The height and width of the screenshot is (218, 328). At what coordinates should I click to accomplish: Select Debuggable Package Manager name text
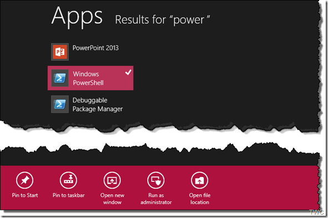click(x=98, y=105)
